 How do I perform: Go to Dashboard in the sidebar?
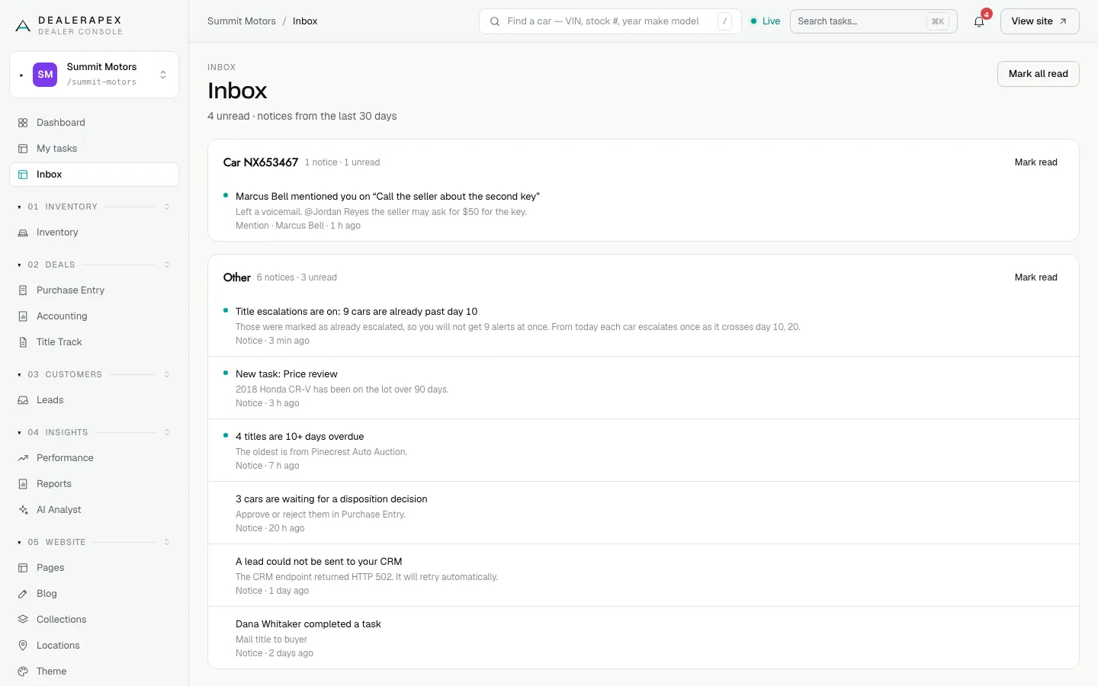(x=94, y=123)
